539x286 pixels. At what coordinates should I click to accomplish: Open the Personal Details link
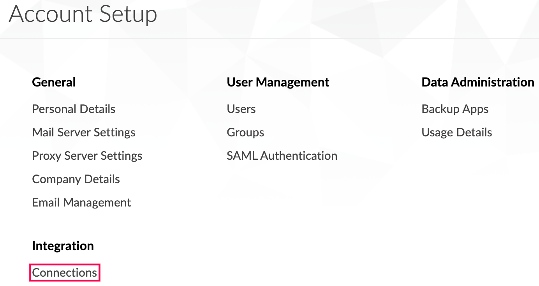tap(74, 109)
